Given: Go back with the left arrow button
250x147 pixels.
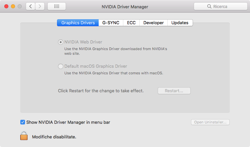Looking at the screenshot, I should [30, 6].
